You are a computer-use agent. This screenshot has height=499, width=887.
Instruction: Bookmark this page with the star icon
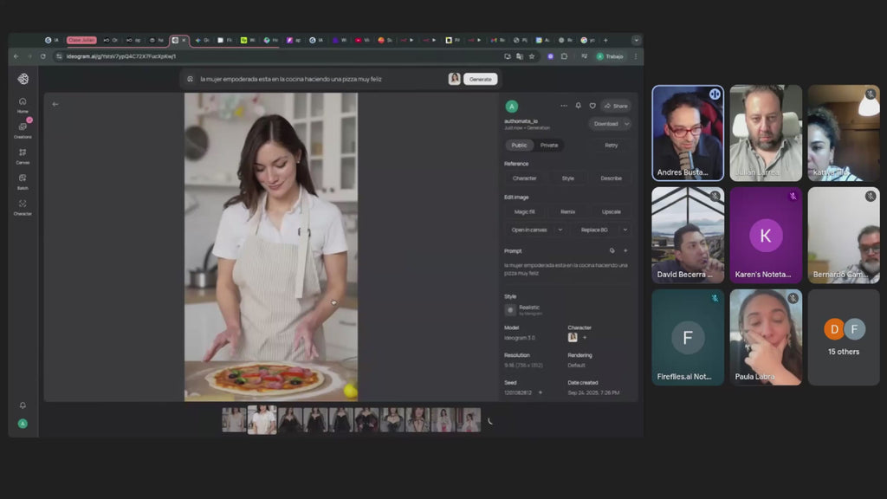tap(532, 56)
